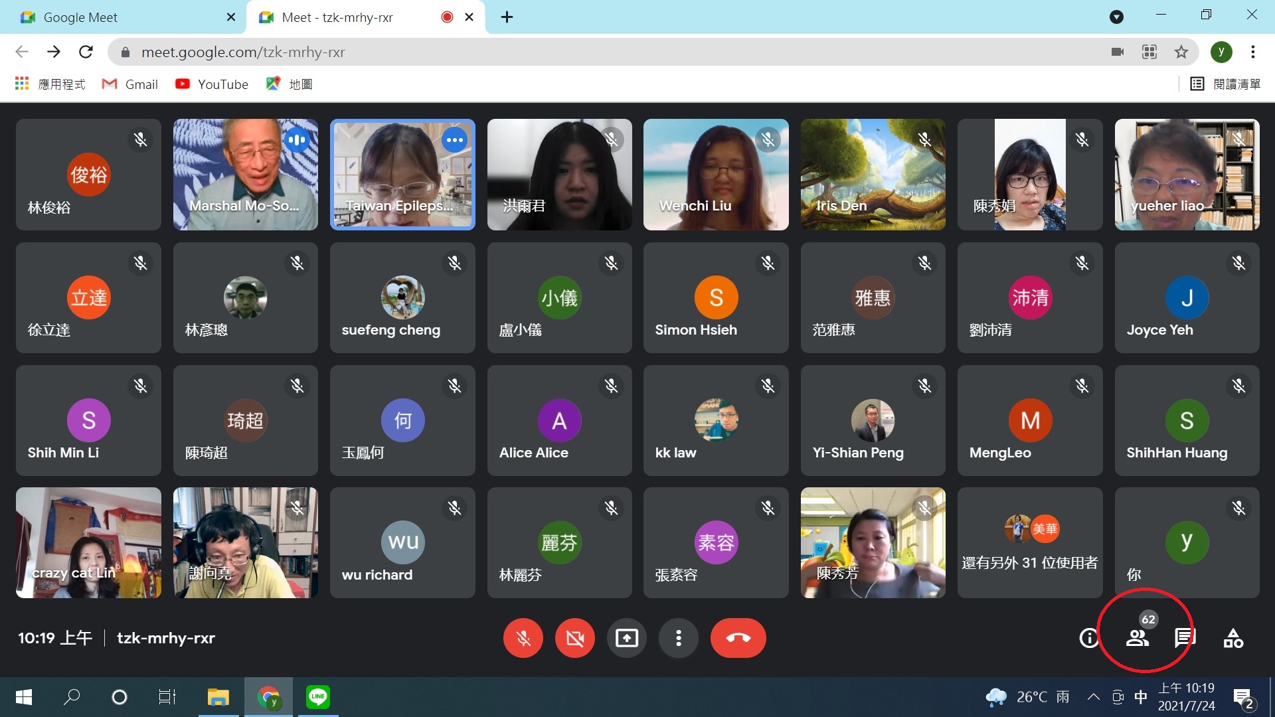
Task: Click muted mic icon on Wenchi Liu tile
Action: point(768,140)
